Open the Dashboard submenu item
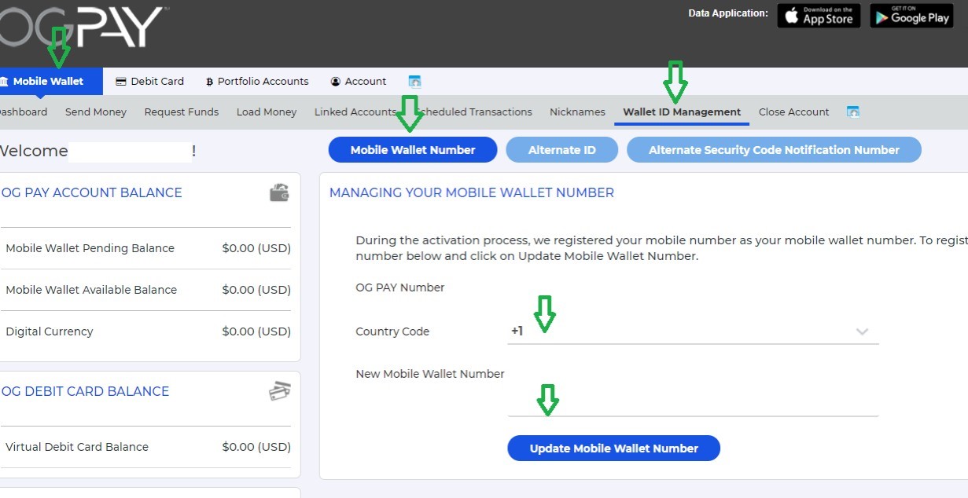The height and width of the screenshot is (498, 968). point(23,112)
